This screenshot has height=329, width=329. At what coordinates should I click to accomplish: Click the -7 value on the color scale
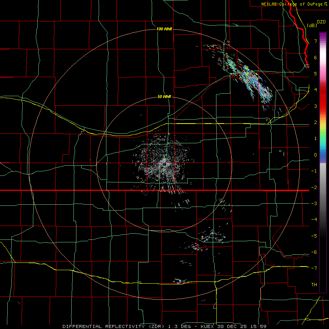point(314,268)
